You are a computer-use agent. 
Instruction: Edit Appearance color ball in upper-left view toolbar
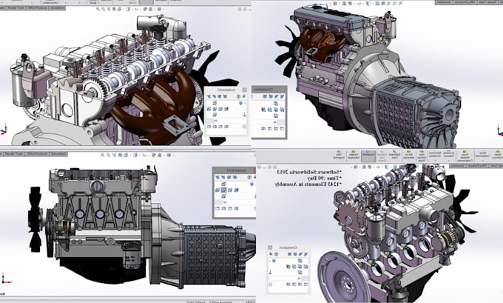[145, 10]
